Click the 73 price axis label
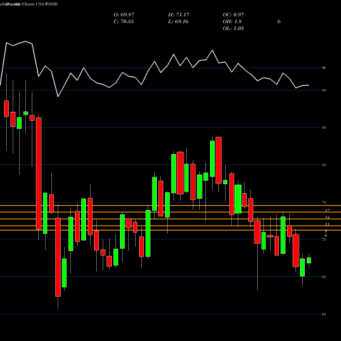 click(324, 239)
